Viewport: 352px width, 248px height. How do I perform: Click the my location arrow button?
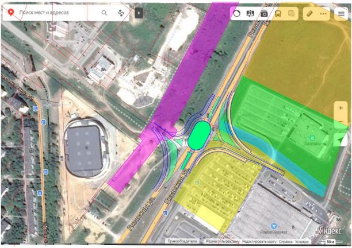pos(340,139)
